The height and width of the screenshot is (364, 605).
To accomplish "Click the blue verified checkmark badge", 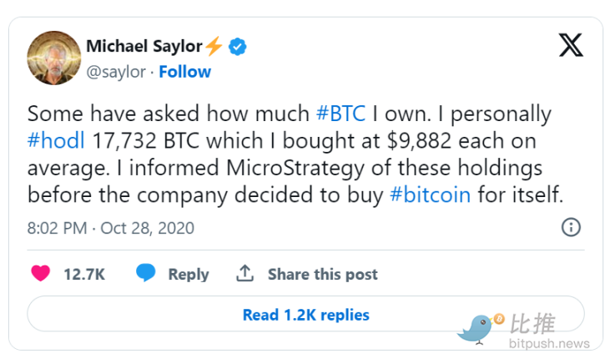I will 238,47.
